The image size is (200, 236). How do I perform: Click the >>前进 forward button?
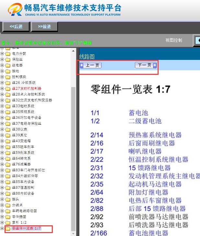[x=44, y=27]
